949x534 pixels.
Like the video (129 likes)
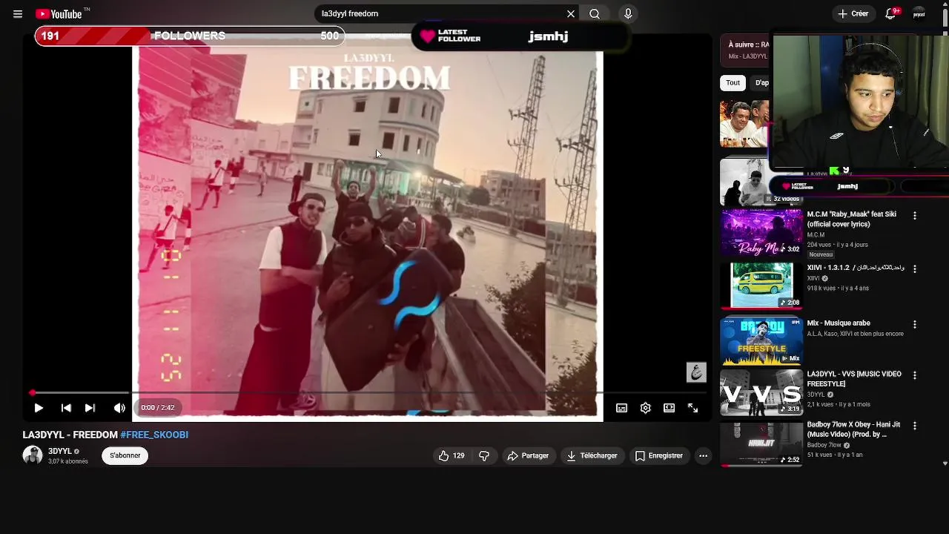pos(452,455)
